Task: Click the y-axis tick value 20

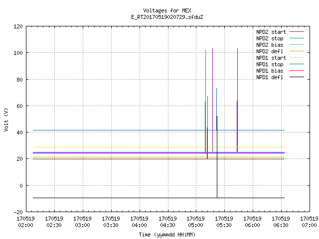Action: (19, 159)
